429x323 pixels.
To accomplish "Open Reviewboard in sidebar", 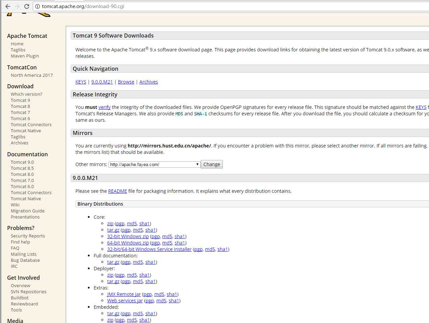I will pos(24,304).
